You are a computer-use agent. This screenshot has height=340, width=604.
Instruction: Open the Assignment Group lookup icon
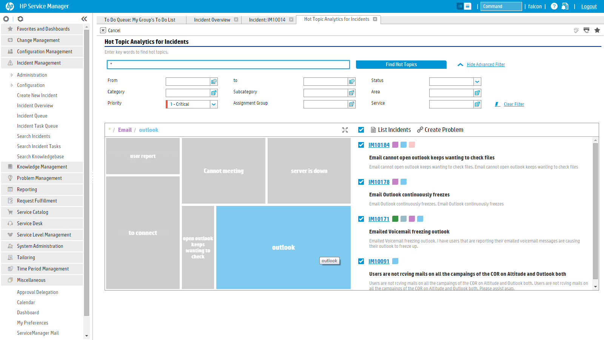pos(352,104)
